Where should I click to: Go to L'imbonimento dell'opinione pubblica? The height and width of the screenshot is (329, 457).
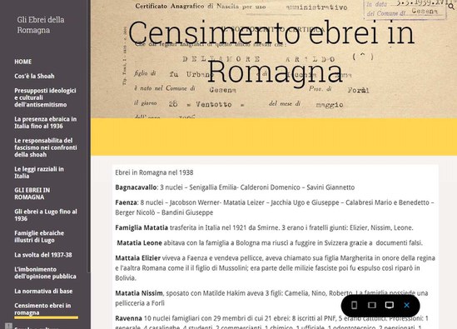click(45, 272)
